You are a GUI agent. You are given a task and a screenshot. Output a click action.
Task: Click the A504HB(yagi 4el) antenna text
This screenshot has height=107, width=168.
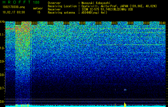[94, 13]
